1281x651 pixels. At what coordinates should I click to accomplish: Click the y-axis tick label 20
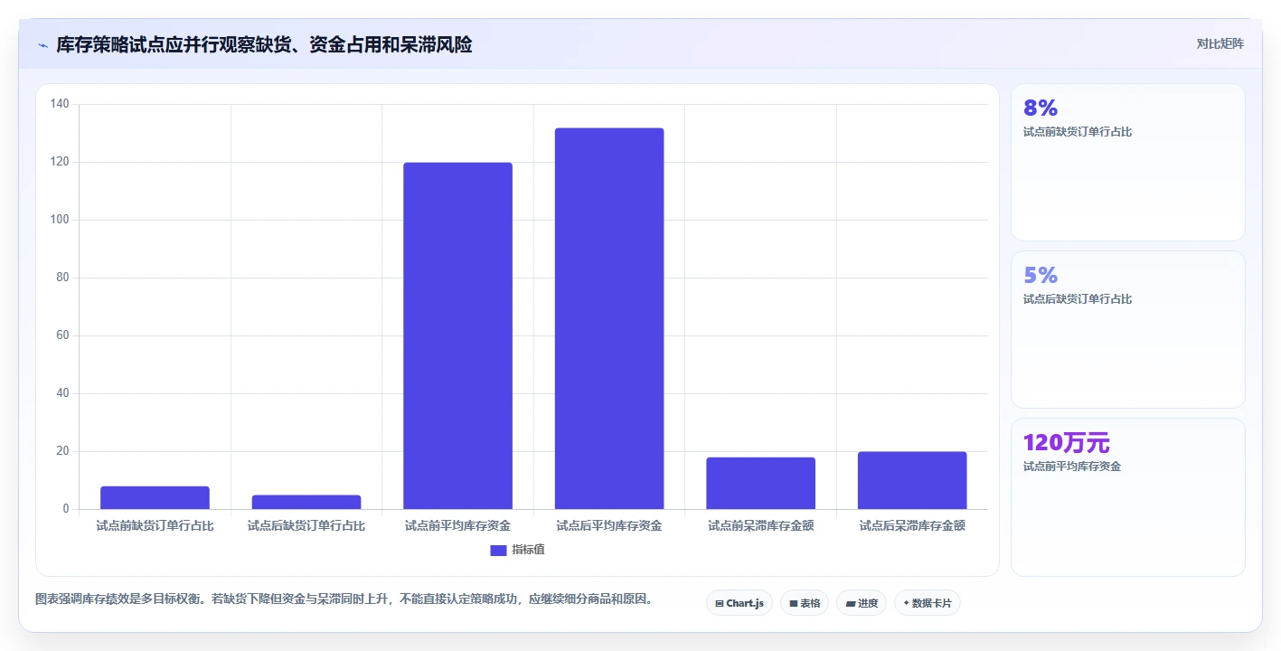click(x=62, y=451)
